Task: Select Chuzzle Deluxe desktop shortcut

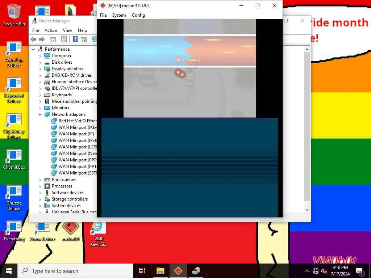Action: pyautogui.click(x=14, y=198)
